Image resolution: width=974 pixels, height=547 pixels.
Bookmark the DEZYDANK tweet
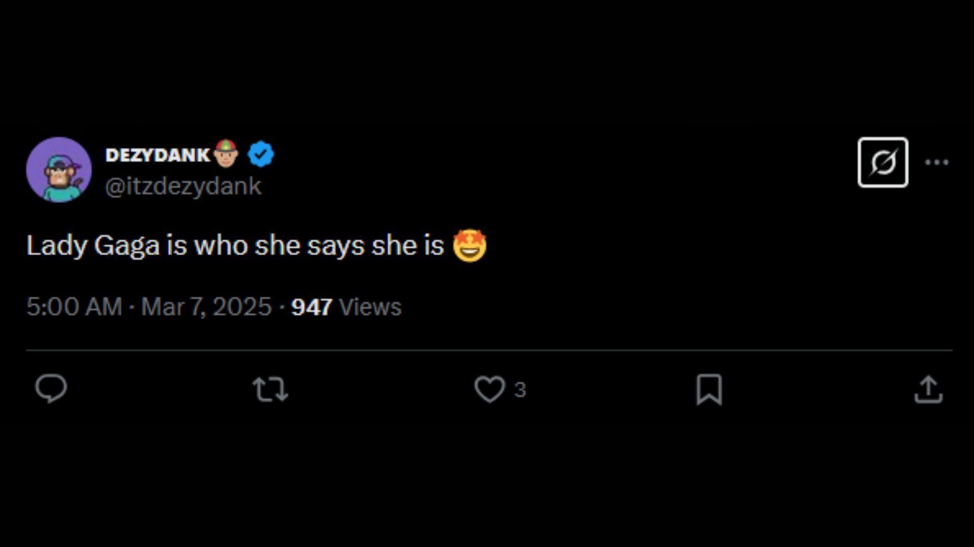pyautogui.click(x=709, y=389)
